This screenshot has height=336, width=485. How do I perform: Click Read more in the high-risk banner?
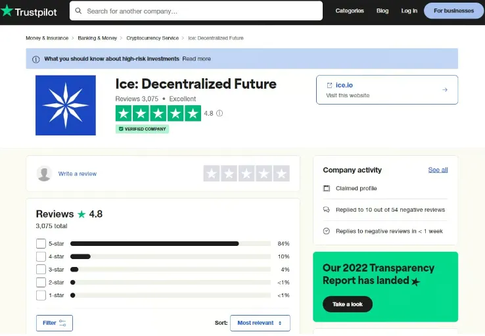(x=196, y=59)
